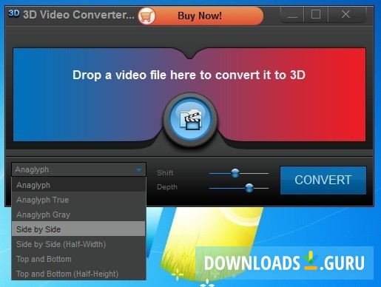Click the drop video file area text
Image resolution: width=381 pixels, height=287 pixels.
click(x=189, y=75)
